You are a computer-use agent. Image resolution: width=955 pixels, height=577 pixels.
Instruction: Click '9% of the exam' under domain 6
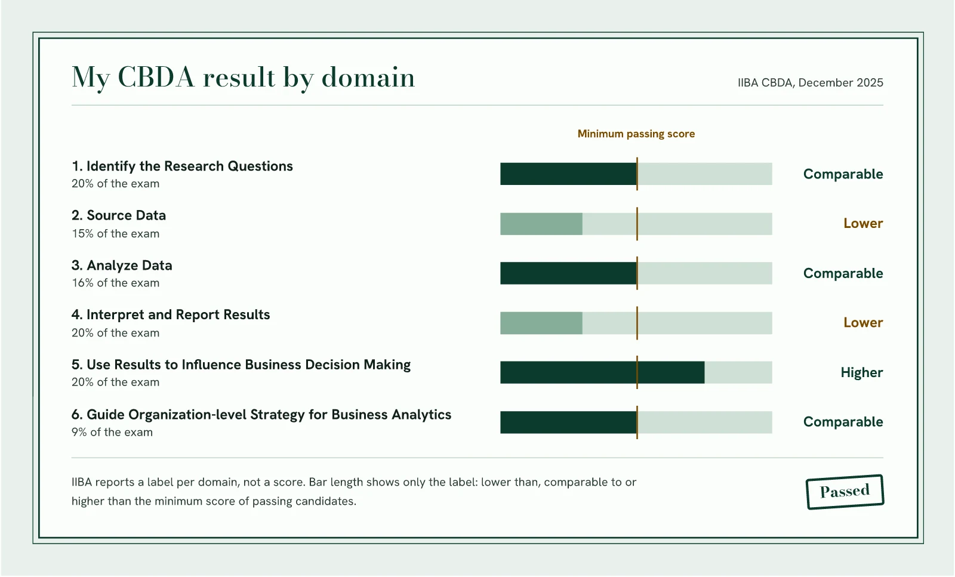pyautogui.click(x=112, y=432)
